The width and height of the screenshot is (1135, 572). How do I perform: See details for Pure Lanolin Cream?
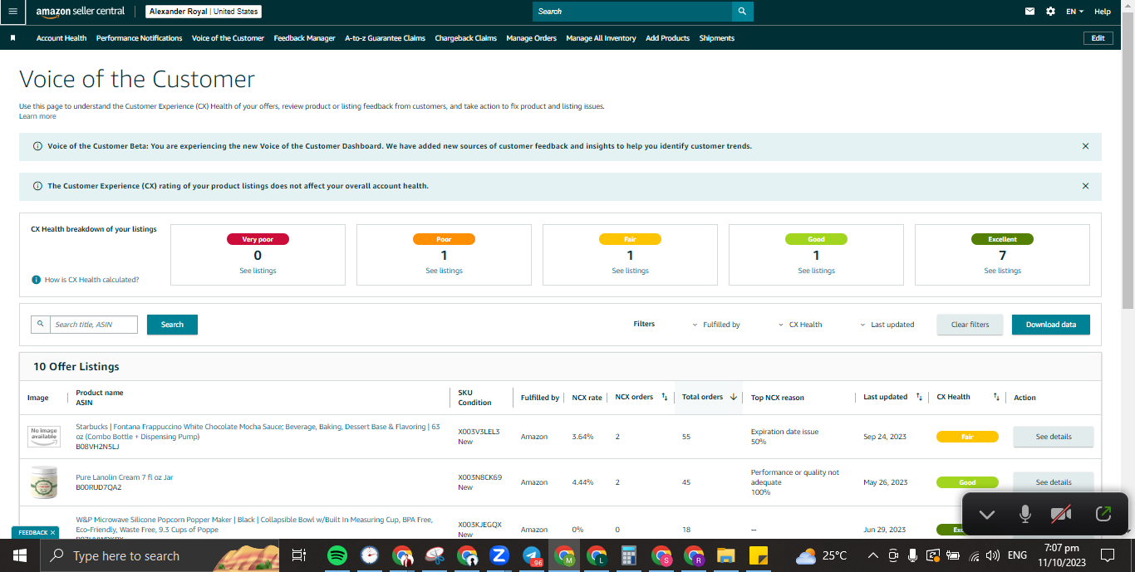pyautogui.click(x=1054, y=482)
